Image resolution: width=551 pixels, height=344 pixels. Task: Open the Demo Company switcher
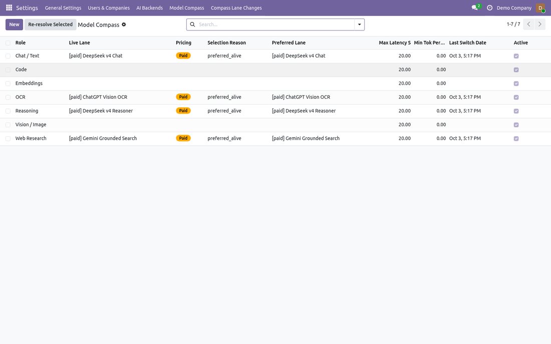[514, 8]
